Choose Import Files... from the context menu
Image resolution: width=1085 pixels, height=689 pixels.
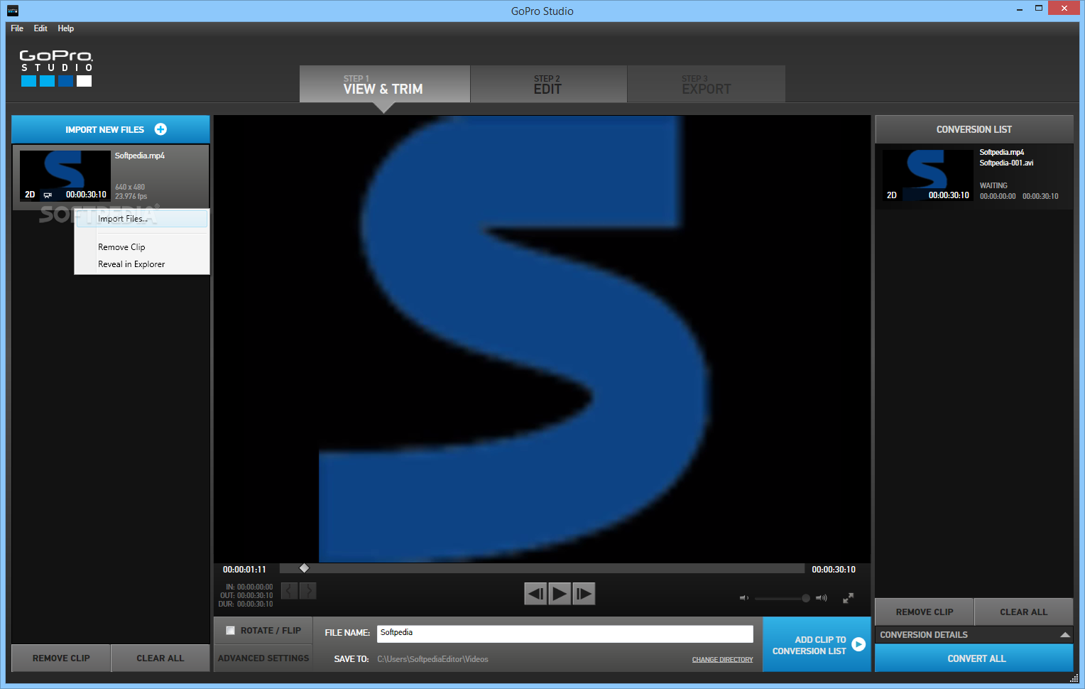(142, 219)
